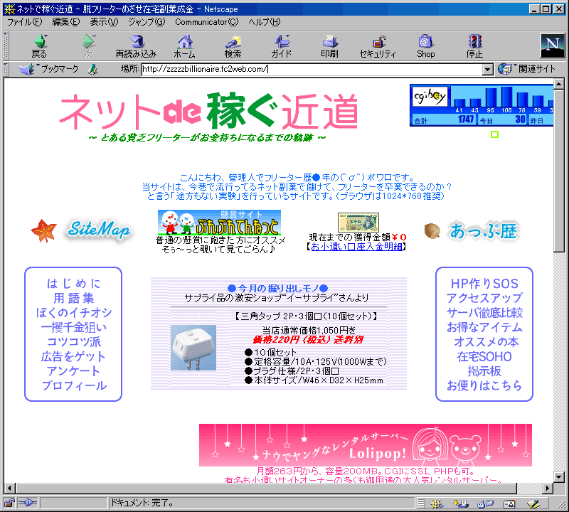Image resolution: width=569 pixels, height=512 pixels.
Task: Open the お便りはこちら contact link
Action: 484,385
